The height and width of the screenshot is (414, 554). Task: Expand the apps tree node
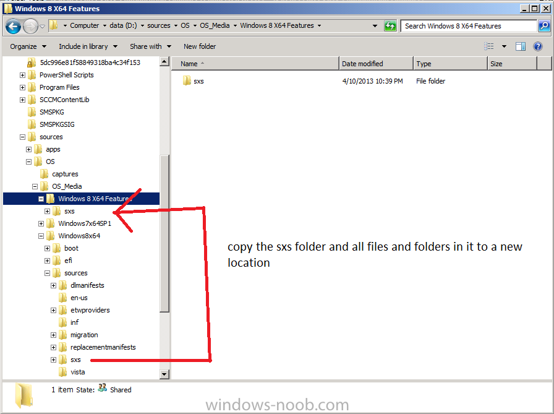(x=29, y=149)
